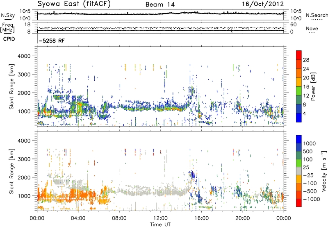Click the dotted line sample under 'N.Search'
This screenshot has width=328, height=227.
coord(317,19)
